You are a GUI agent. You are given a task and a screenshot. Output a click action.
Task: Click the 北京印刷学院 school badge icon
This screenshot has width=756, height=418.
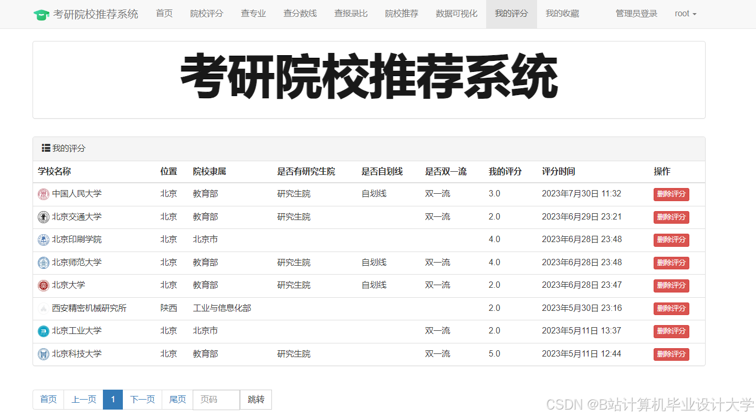(44, 239)
